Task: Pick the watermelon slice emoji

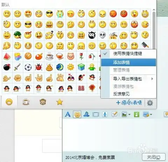Action: pyautogui.click(x=7, y=56)
